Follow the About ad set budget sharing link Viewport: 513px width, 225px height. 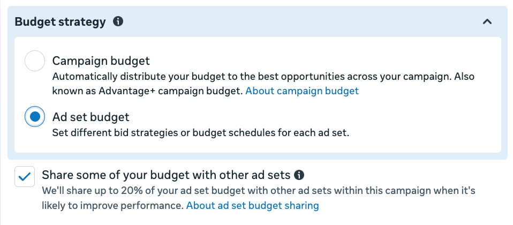pos(252,205)
